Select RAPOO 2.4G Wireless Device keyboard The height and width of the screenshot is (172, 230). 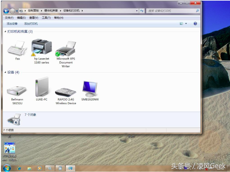pos(66,90)
